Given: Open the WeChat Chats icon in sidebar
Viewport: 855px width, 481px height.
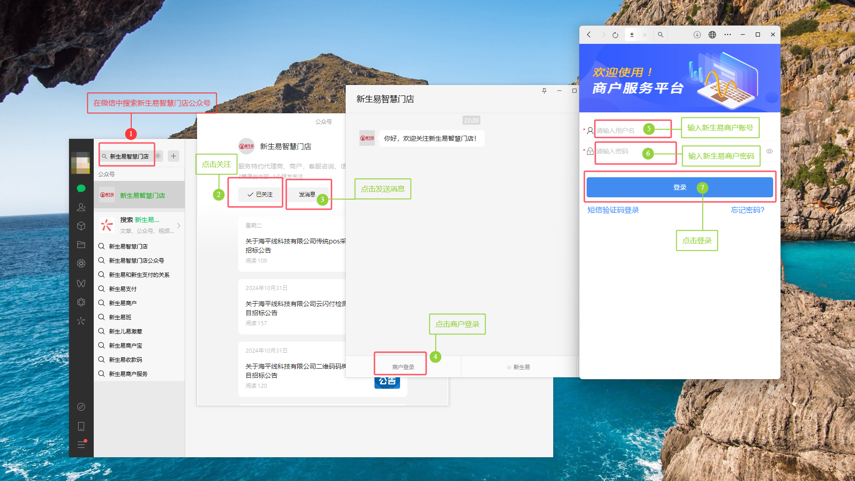Looking at the screenshot, I should pyautogui.click(x=81, y=189).
